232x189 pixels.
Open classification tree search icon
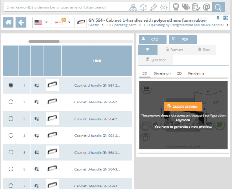point(133,7)
